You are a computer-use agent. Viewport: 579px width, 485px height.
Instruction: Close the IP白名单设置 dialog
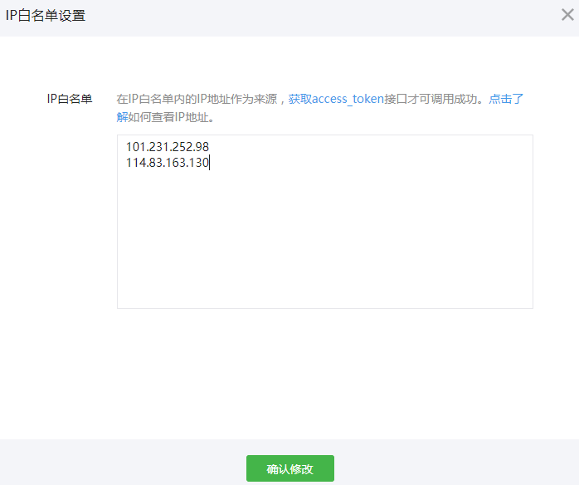567,15
